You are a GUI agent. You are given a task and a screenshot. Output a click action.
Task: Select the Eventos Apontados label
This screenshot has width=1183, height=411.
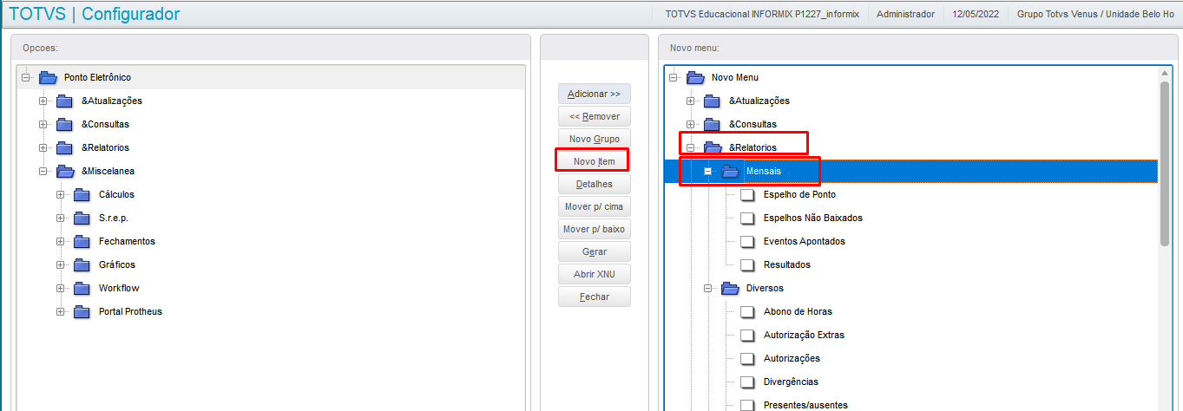804,241
